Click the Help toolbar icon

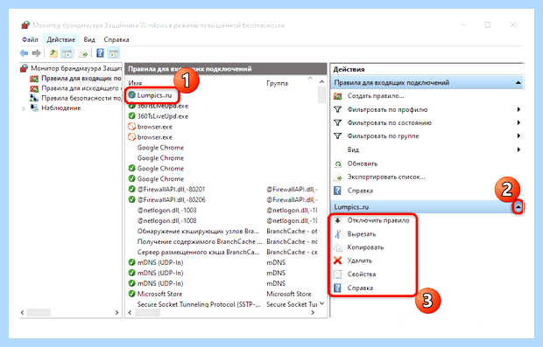[x=100, y=53]
